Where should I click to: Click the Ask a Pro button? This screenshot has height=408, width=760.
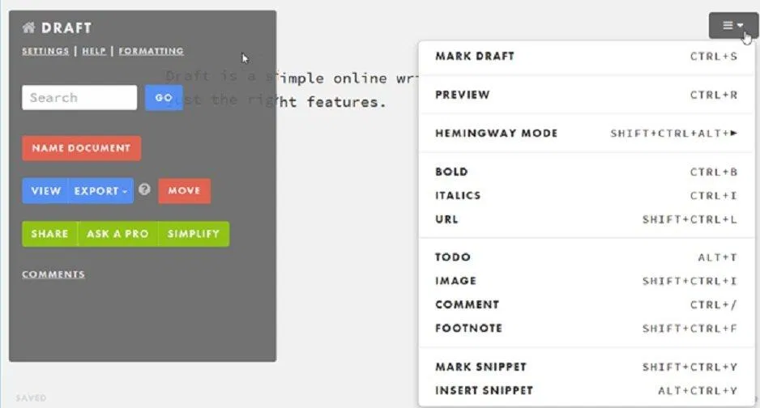pos(117,234)
